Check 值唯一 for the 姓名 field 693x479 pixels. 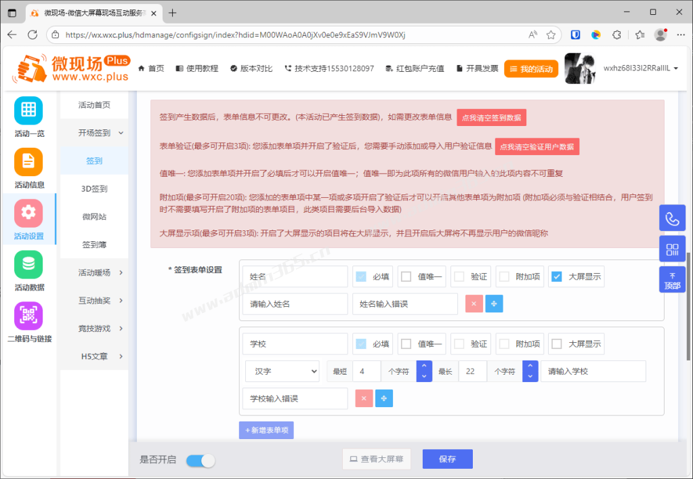407,276
